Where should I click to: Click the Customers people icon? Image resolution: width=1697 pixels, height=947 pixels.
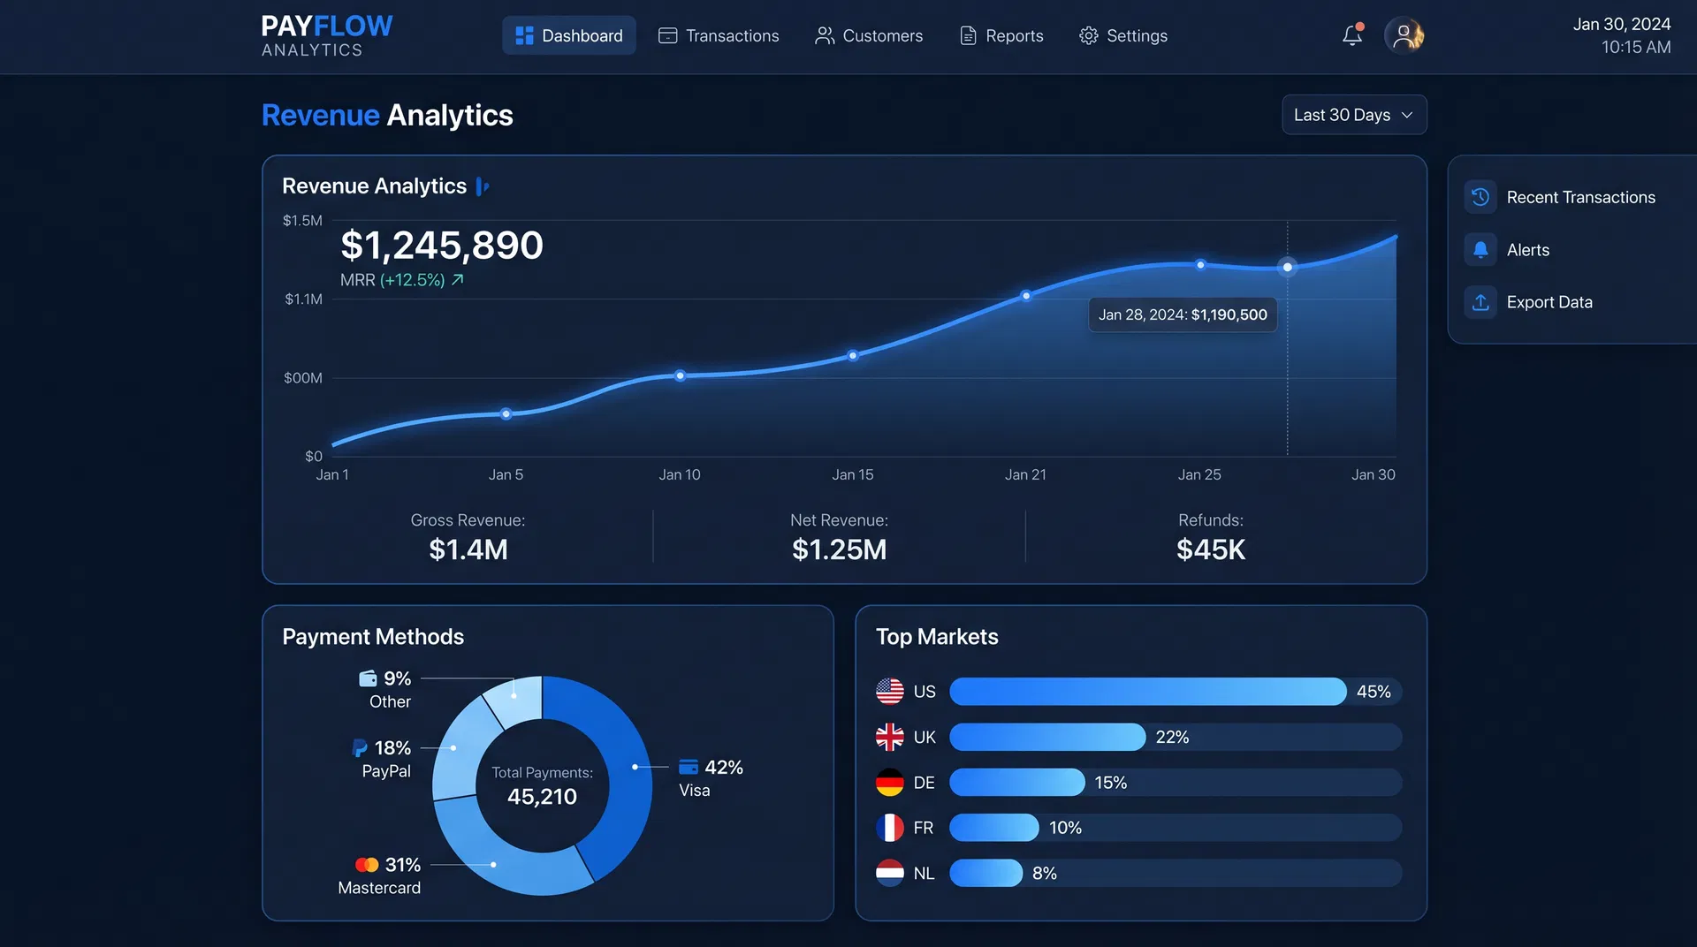tap(824, 35)
